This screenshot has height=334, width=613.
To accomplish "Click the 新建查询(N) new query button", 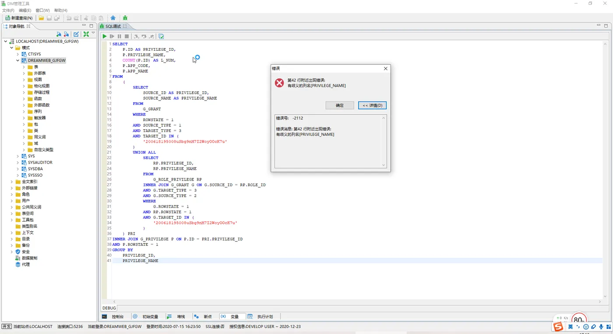I will pos(19,18).
